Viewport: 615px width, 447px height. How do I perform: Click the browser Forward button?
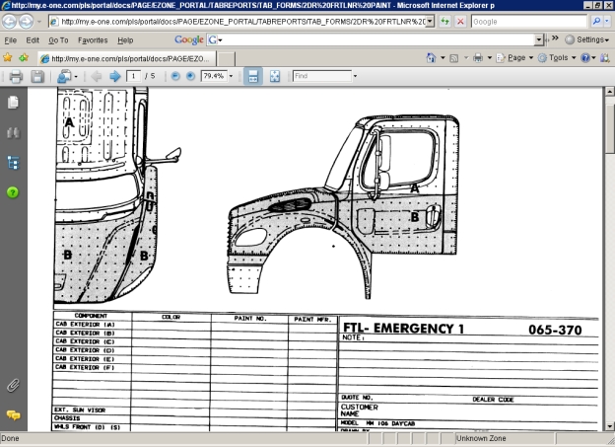click(26, 21)
